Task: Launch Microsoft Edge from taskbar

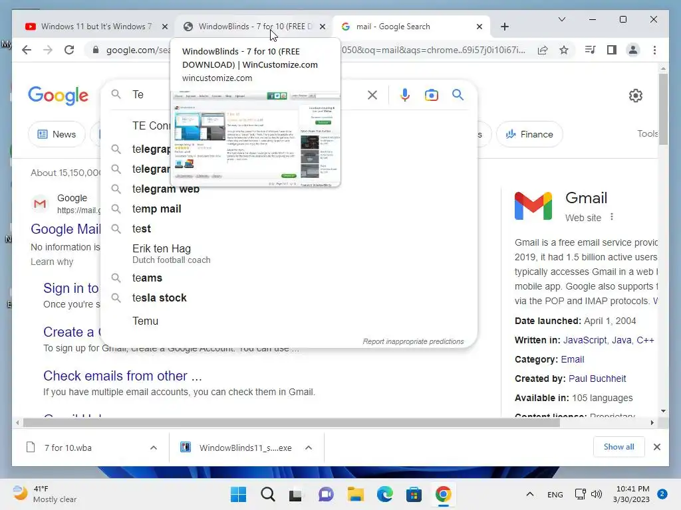Action: click(x=385, y=494)
